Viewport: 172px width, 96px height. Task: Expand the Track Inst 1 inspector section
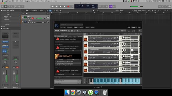click(2, 29)
